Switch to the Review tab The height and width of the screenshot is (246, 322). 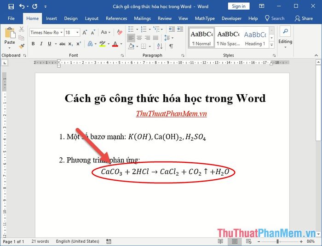click(165, 18)
